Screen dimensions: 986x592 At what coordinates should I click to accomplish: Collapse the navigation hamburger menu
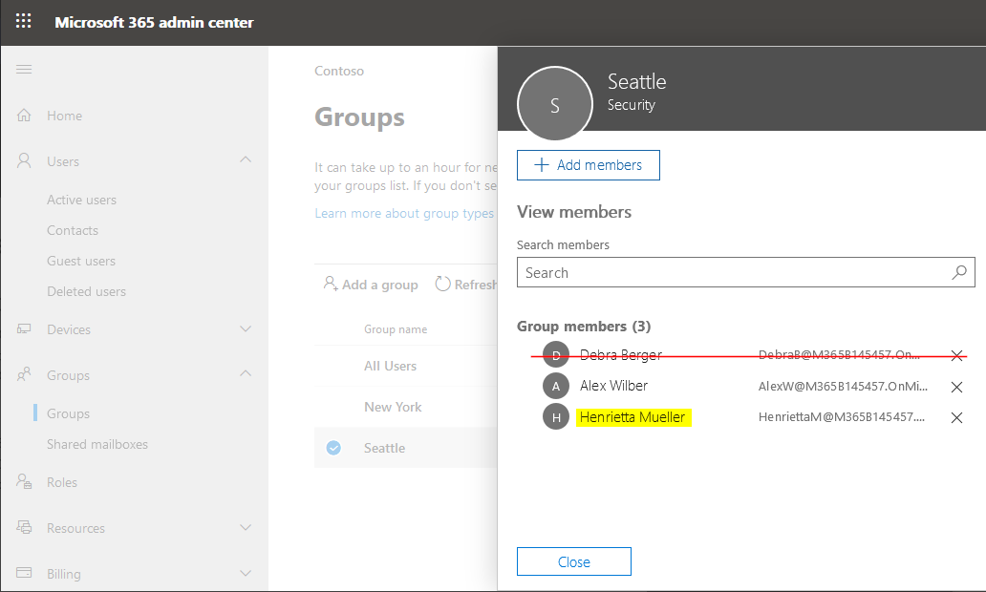point(24,69)
